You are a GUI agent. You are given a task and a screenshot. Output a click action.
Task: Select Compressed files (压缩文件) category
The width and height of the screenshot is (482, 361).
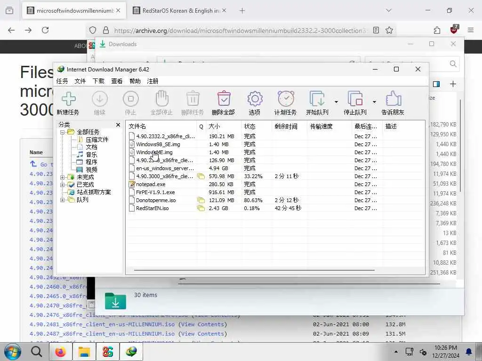97,140
